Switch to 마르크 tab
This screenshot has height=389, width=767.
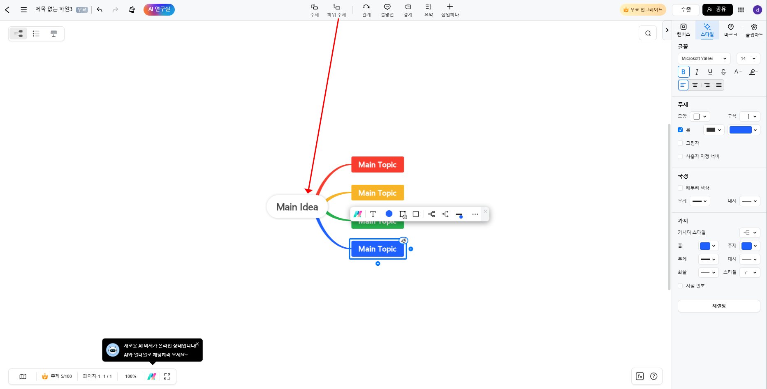(x=730, y=30)
